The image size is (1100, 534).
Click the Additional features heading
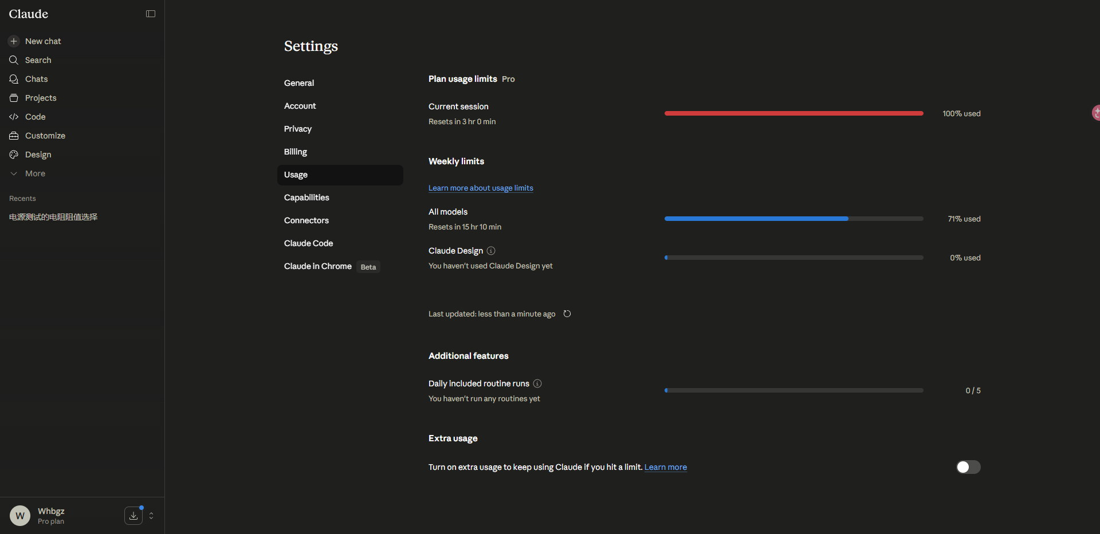(469, 356)
